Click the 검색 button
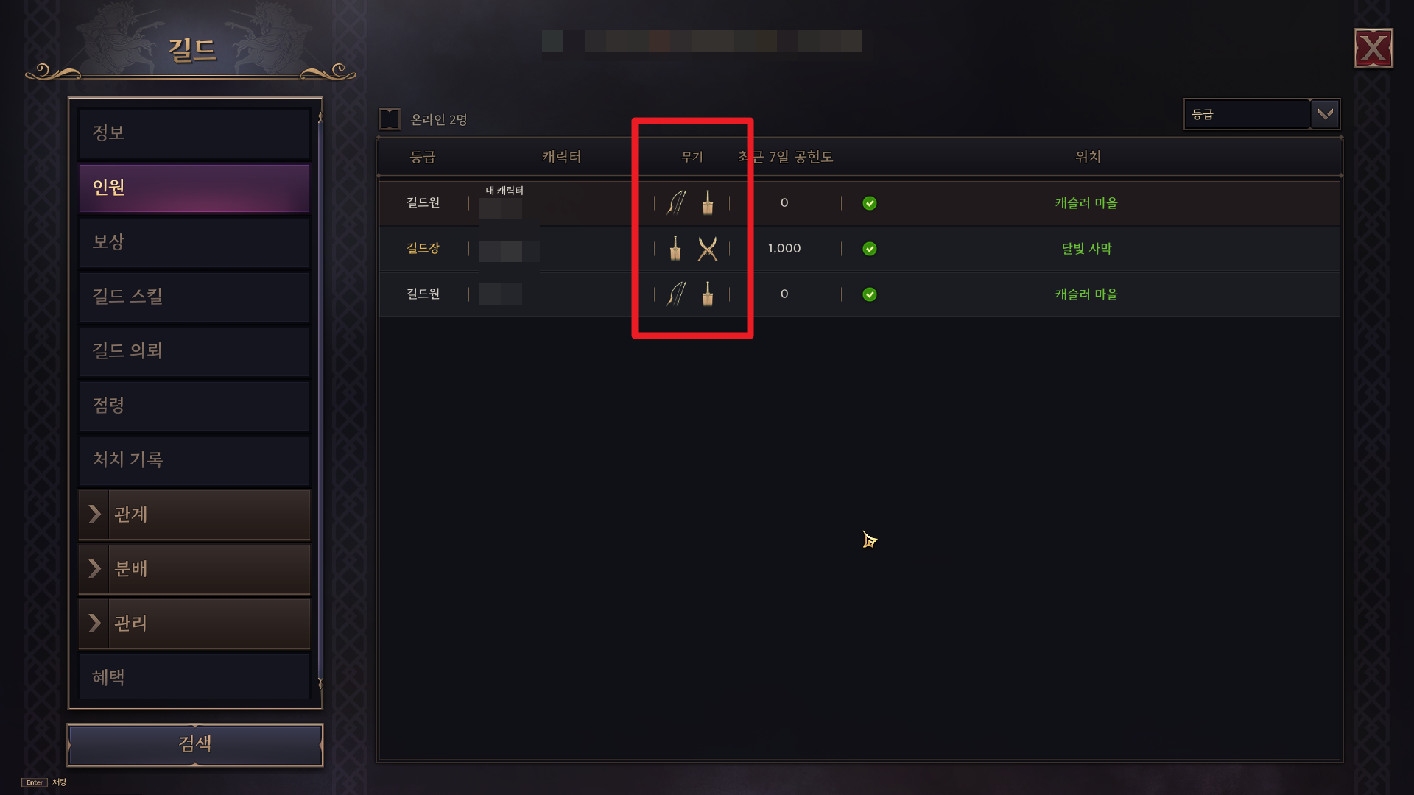Image resolution: width=1414 pixels, height=795 pixels. pos(195,744)
